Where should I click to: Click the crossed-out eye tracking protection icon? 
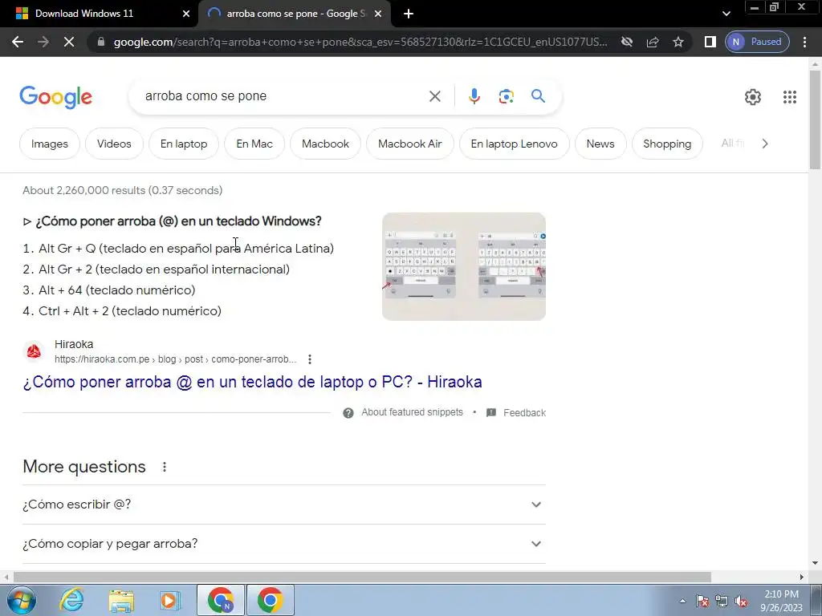(x=626, y=42)
